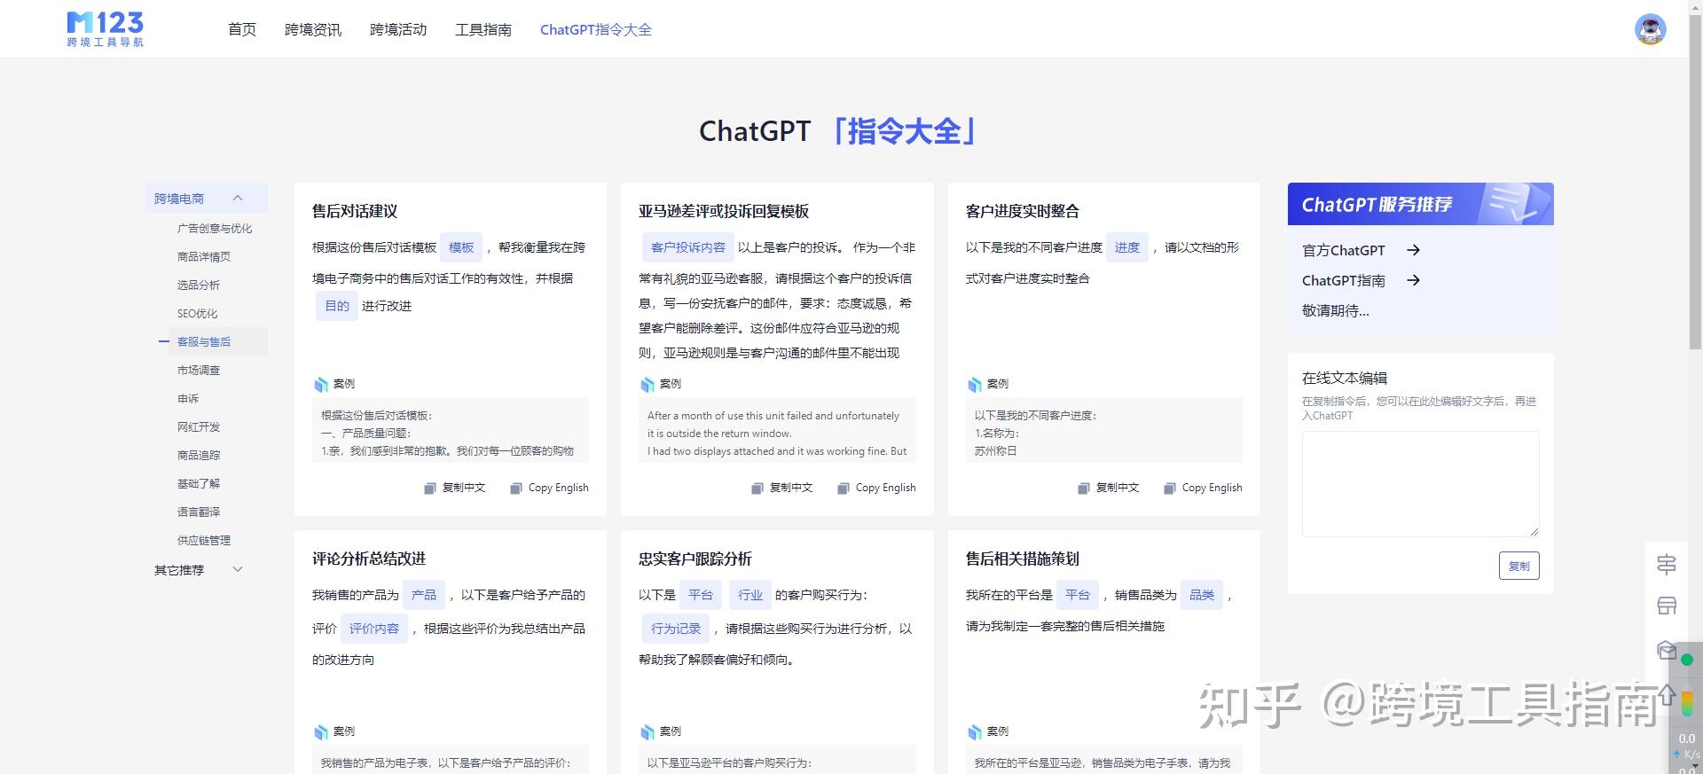Click 复制中文 icon in 亚马逊差评或投诉回复模板 card

click(x=757, y=488)
